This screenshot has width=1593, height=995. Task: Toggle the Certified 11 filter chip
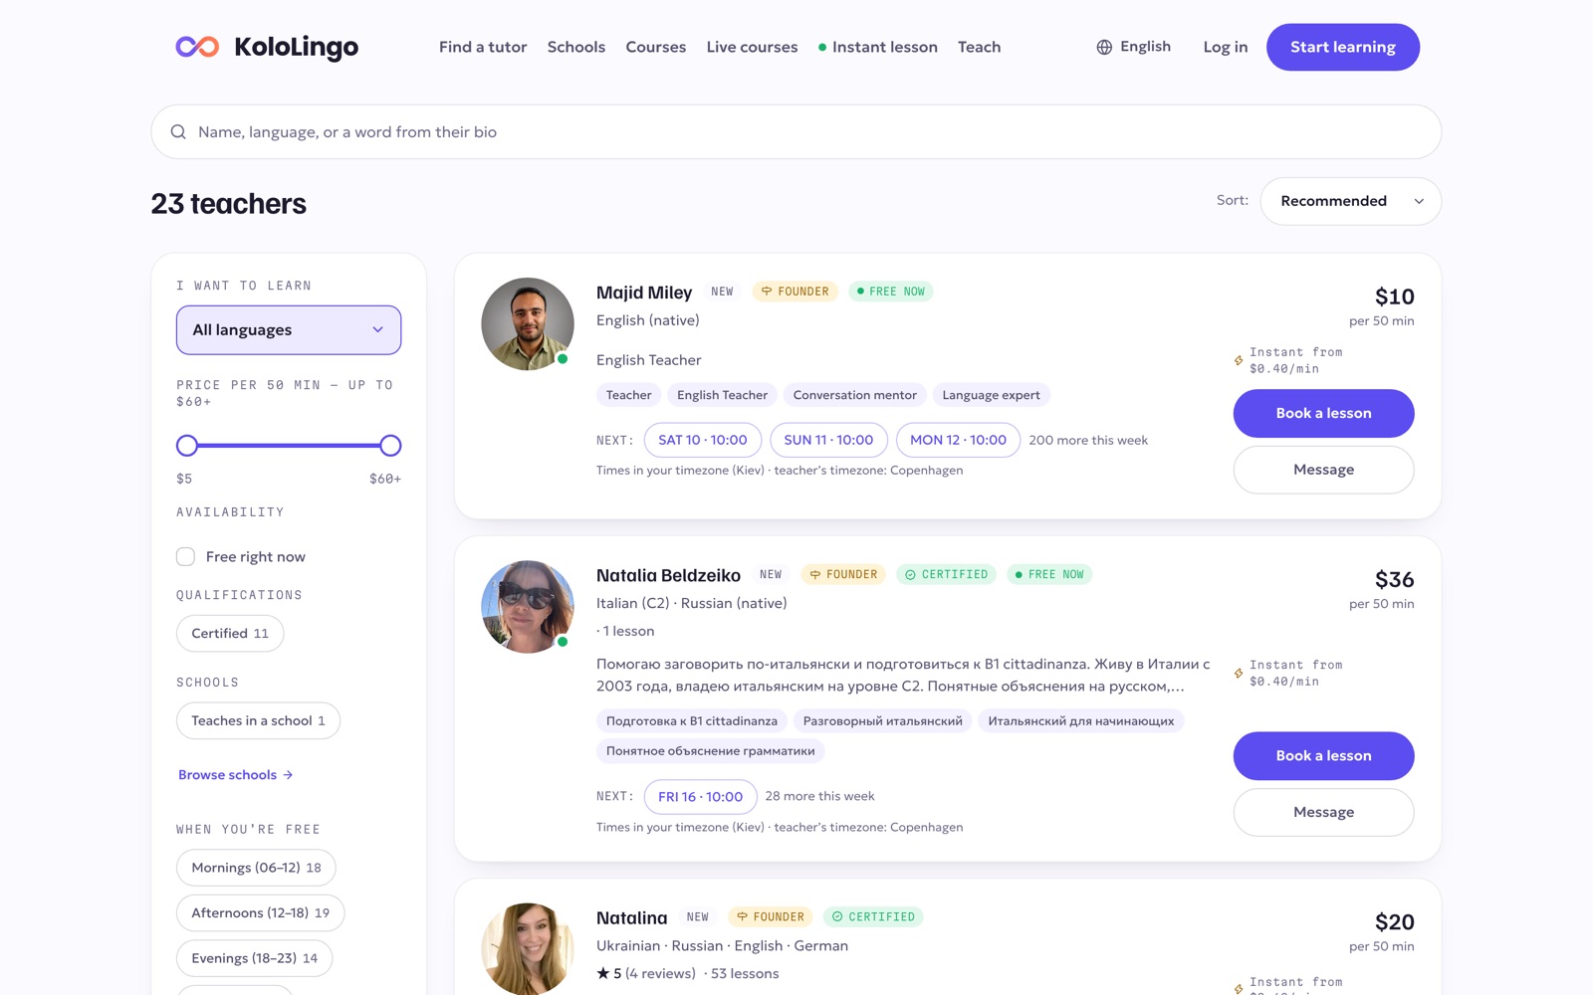point(230,633)
